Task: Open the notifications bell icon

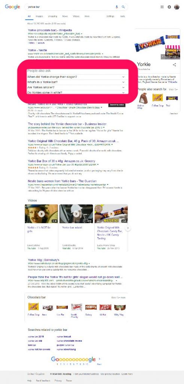Action: 169,7
